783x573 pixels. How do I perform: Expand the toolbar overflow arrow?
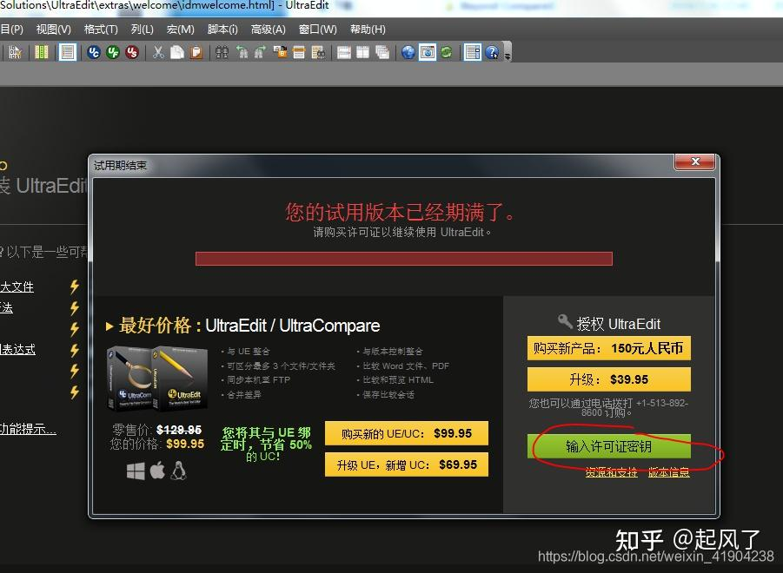tap(508, 56)
